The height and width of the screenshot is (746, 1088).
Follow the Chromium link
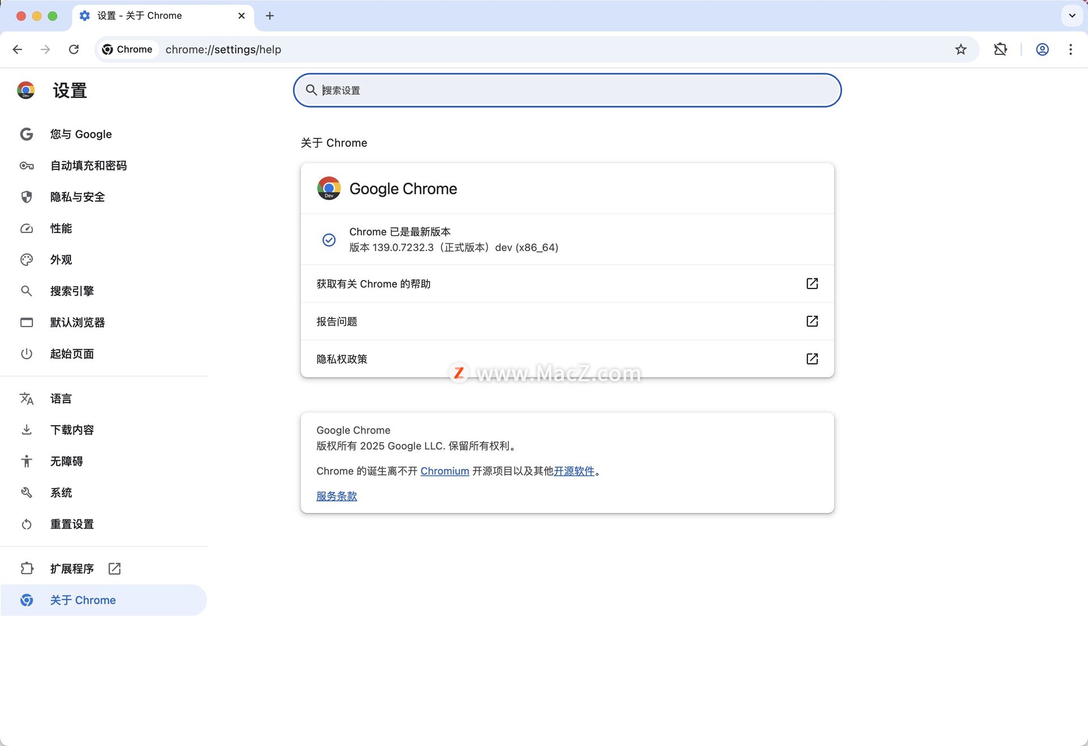[445, 471]
